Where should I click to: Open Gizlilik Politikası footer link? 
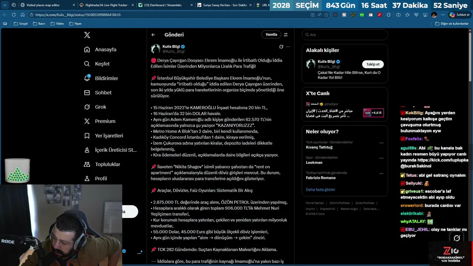point(340,203)
